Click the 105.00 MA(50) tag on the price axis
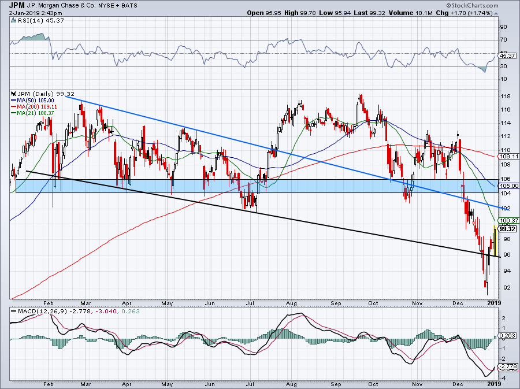The image size is (520, 389). (509, 186)
